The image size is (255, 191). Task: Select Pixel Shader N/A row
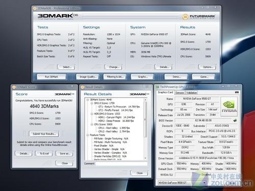tap(104, 146)
